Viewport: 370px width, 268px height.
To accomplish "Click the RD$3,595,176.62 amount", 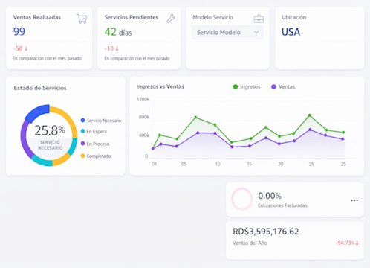I will pos(266,232).
